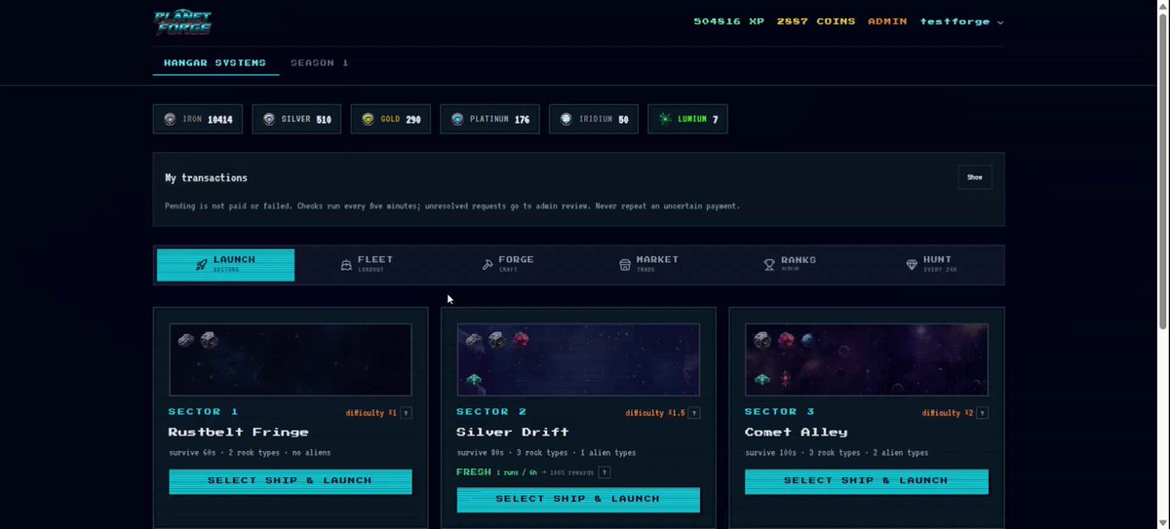Click the diamond icon beside Hunt
The image size is (1170, 529).
912,264
